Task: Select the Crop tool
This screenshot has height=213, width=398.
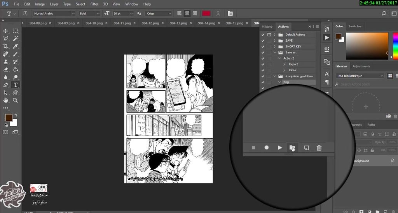Action: click(5, 46)
